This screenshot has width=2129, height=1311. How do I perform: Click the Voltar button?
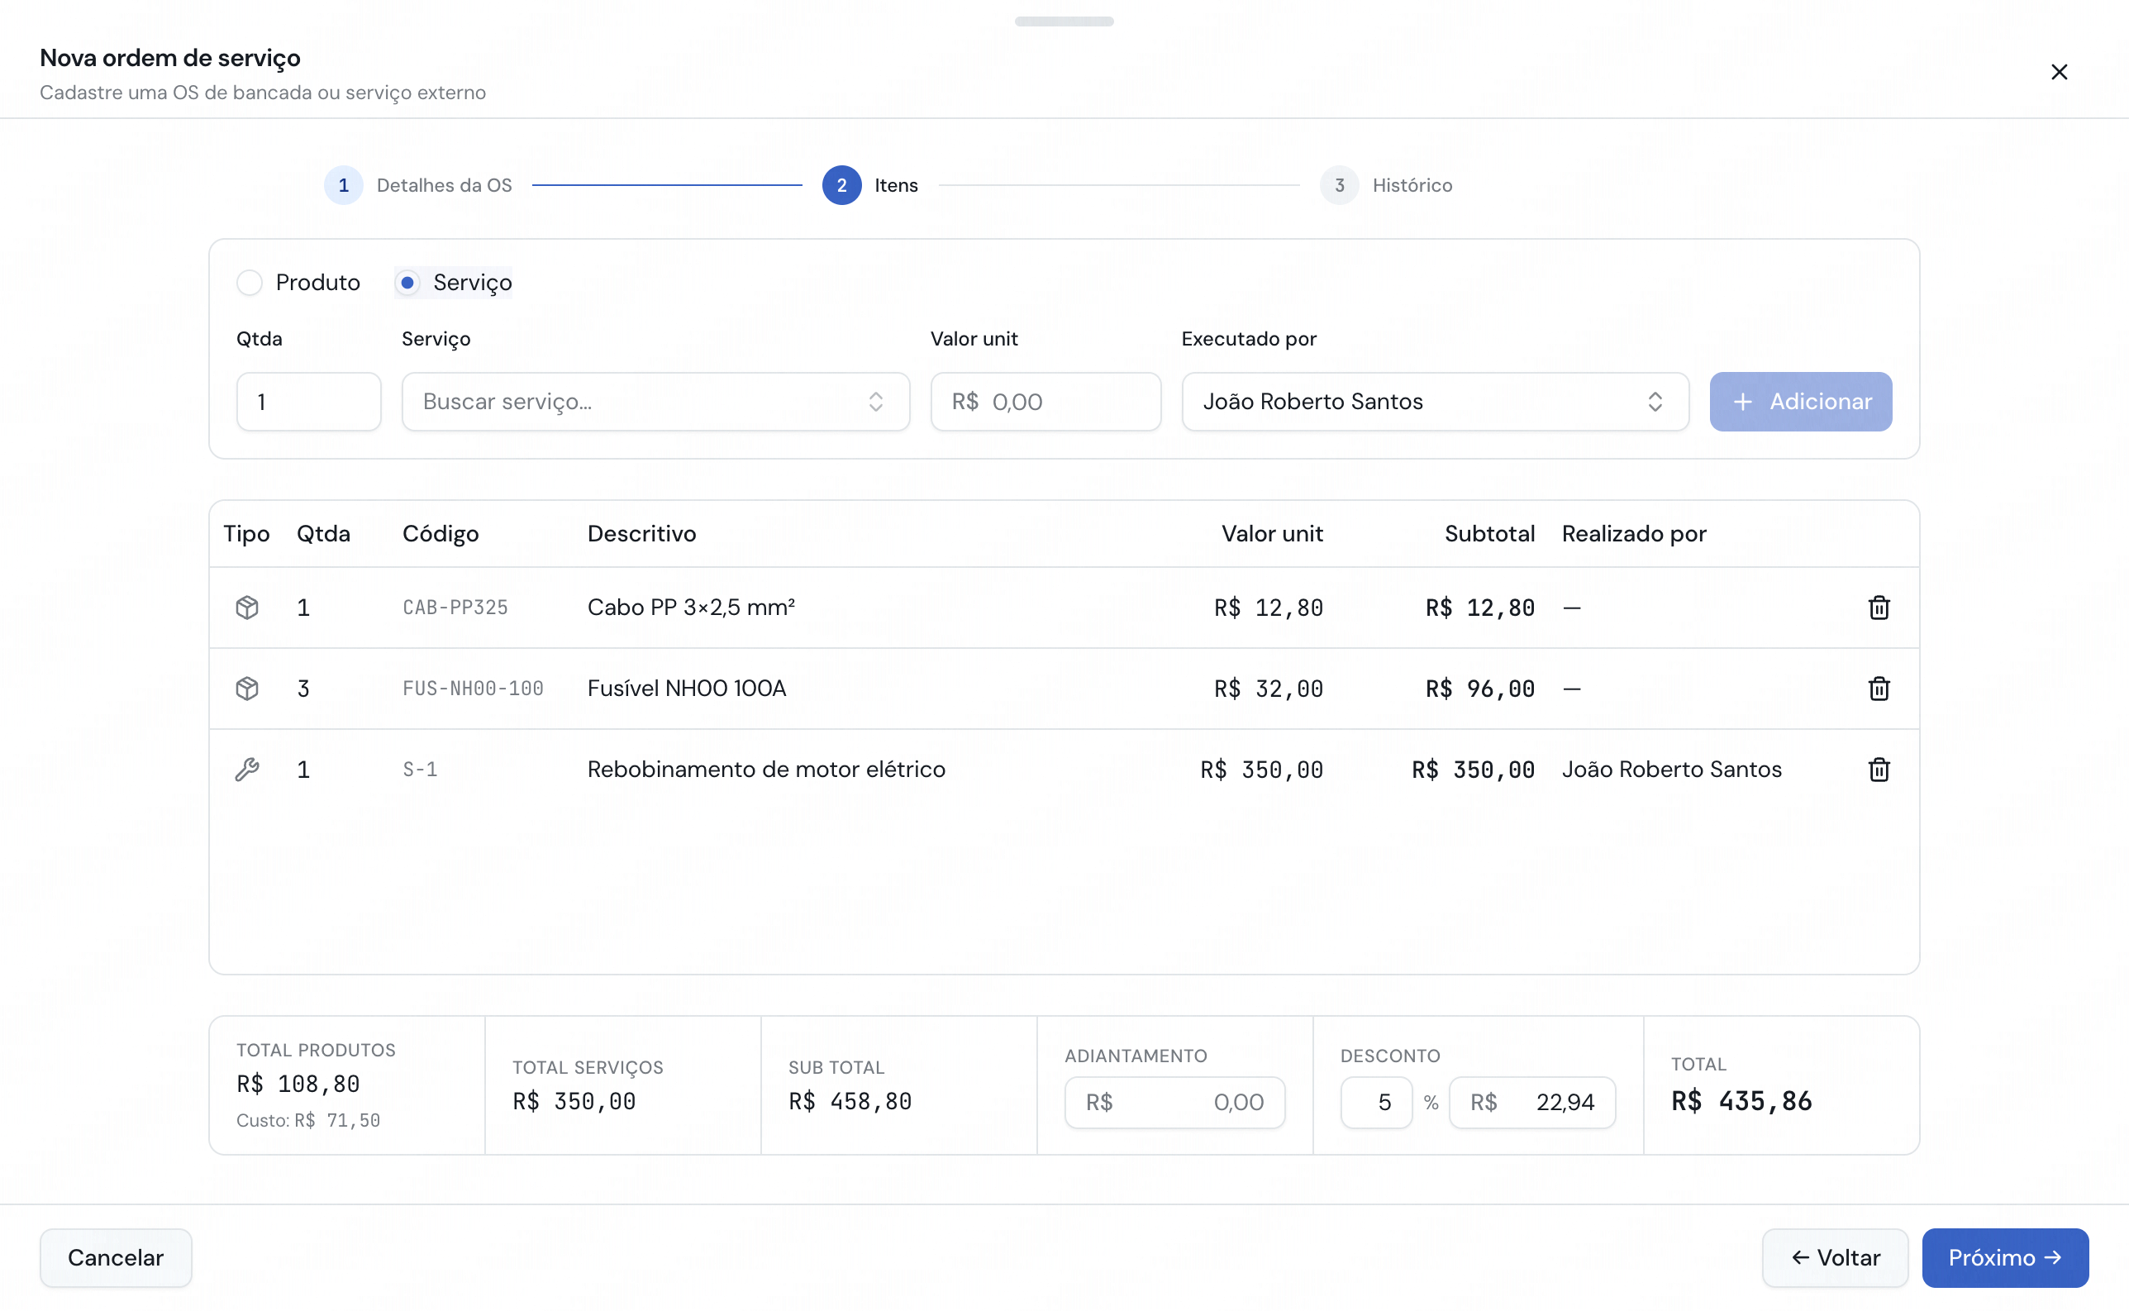point(1834,1257)
